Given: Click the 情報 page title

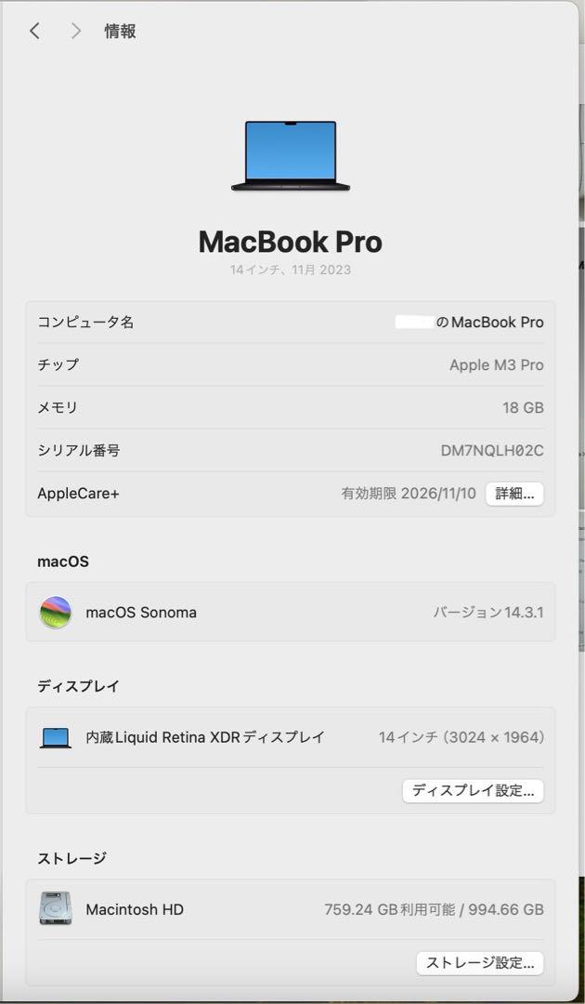Looking at the screenshot, I should [x=120, y=31].
